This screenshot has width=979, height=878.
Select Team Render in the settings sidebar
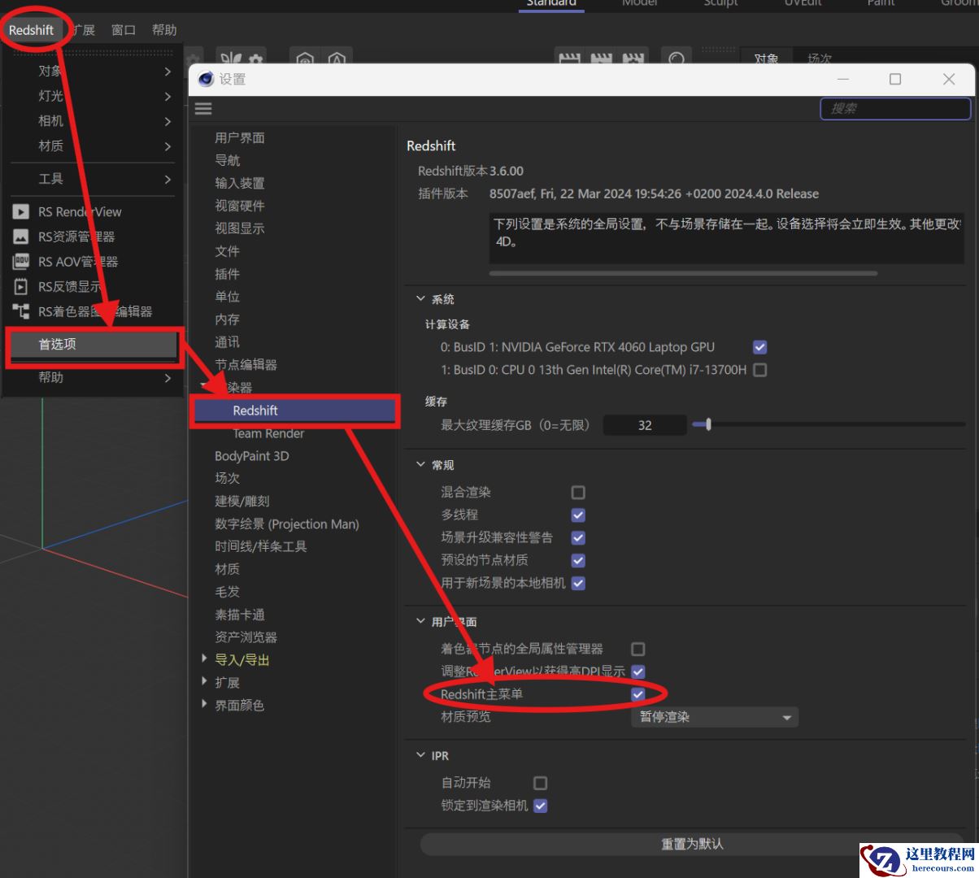(x=268, y=433)
